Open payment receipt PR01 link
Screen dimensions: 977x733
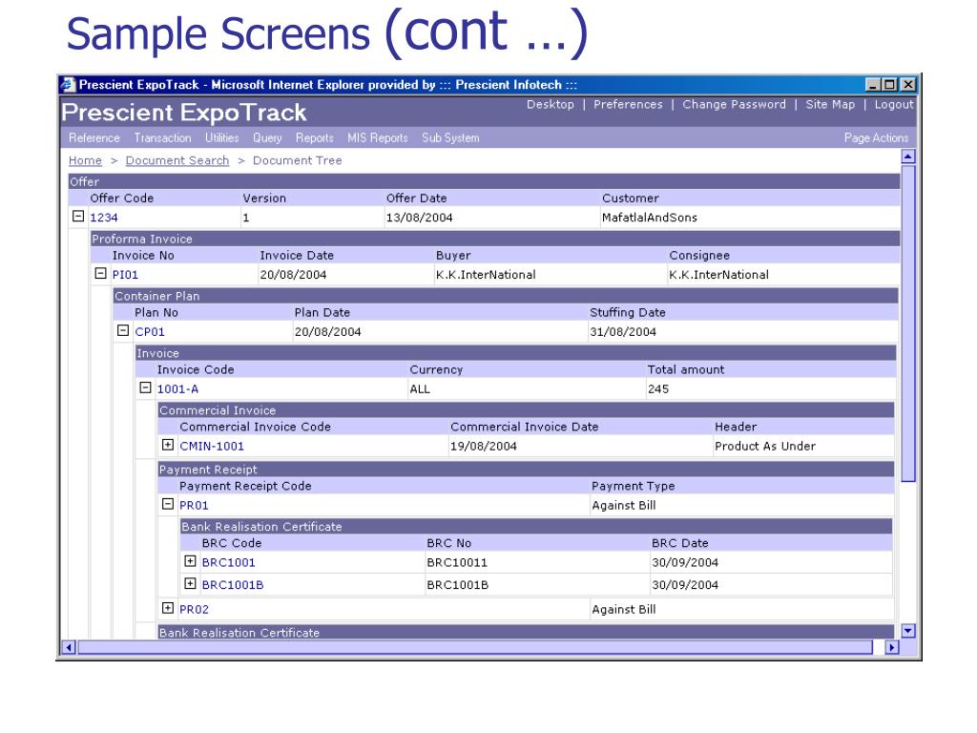(x=194, y=506)
